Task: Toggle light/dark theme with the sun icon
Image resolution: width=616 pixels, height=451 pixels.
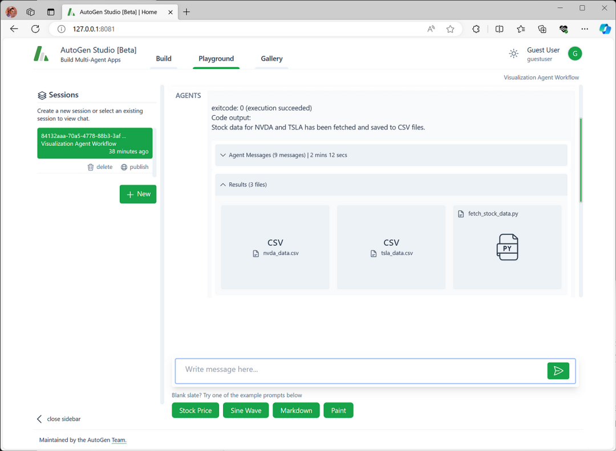Action: pyautogui.click(x=514, y=52)
